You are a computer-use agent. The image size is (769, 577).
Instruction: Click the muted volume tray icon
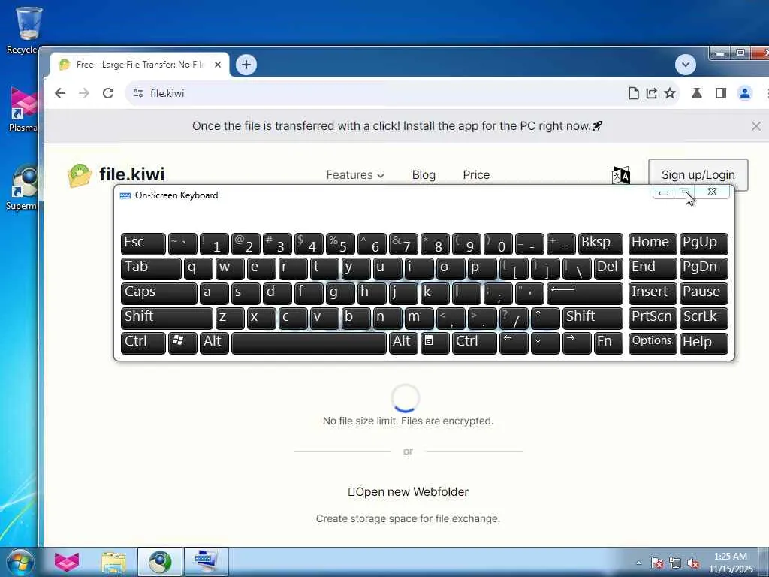693,563
